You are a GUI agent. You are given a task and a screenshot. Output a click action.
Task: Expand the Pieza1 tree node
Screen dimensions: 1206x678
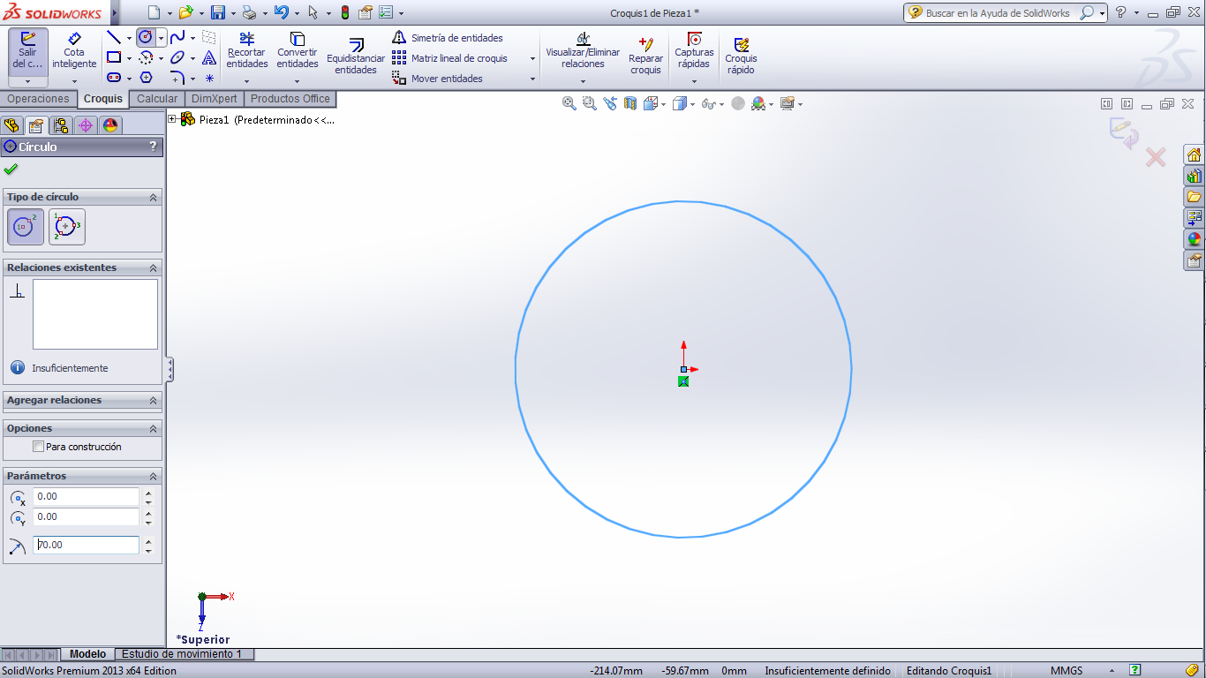(172, 119)
